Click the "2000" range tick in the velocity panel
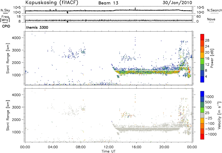 17,120
